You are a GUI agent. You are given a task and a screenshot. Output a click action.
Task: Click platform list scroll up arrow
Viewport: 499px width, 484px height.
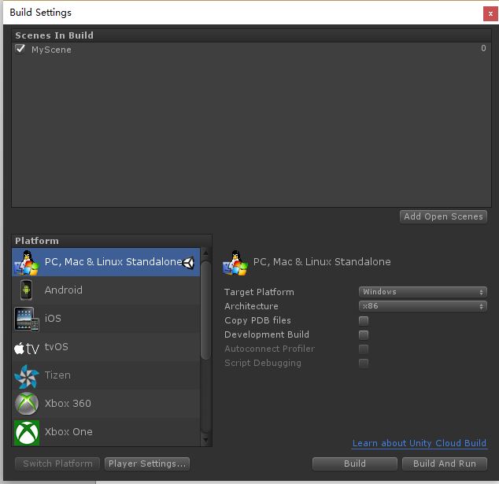point(205,253)
